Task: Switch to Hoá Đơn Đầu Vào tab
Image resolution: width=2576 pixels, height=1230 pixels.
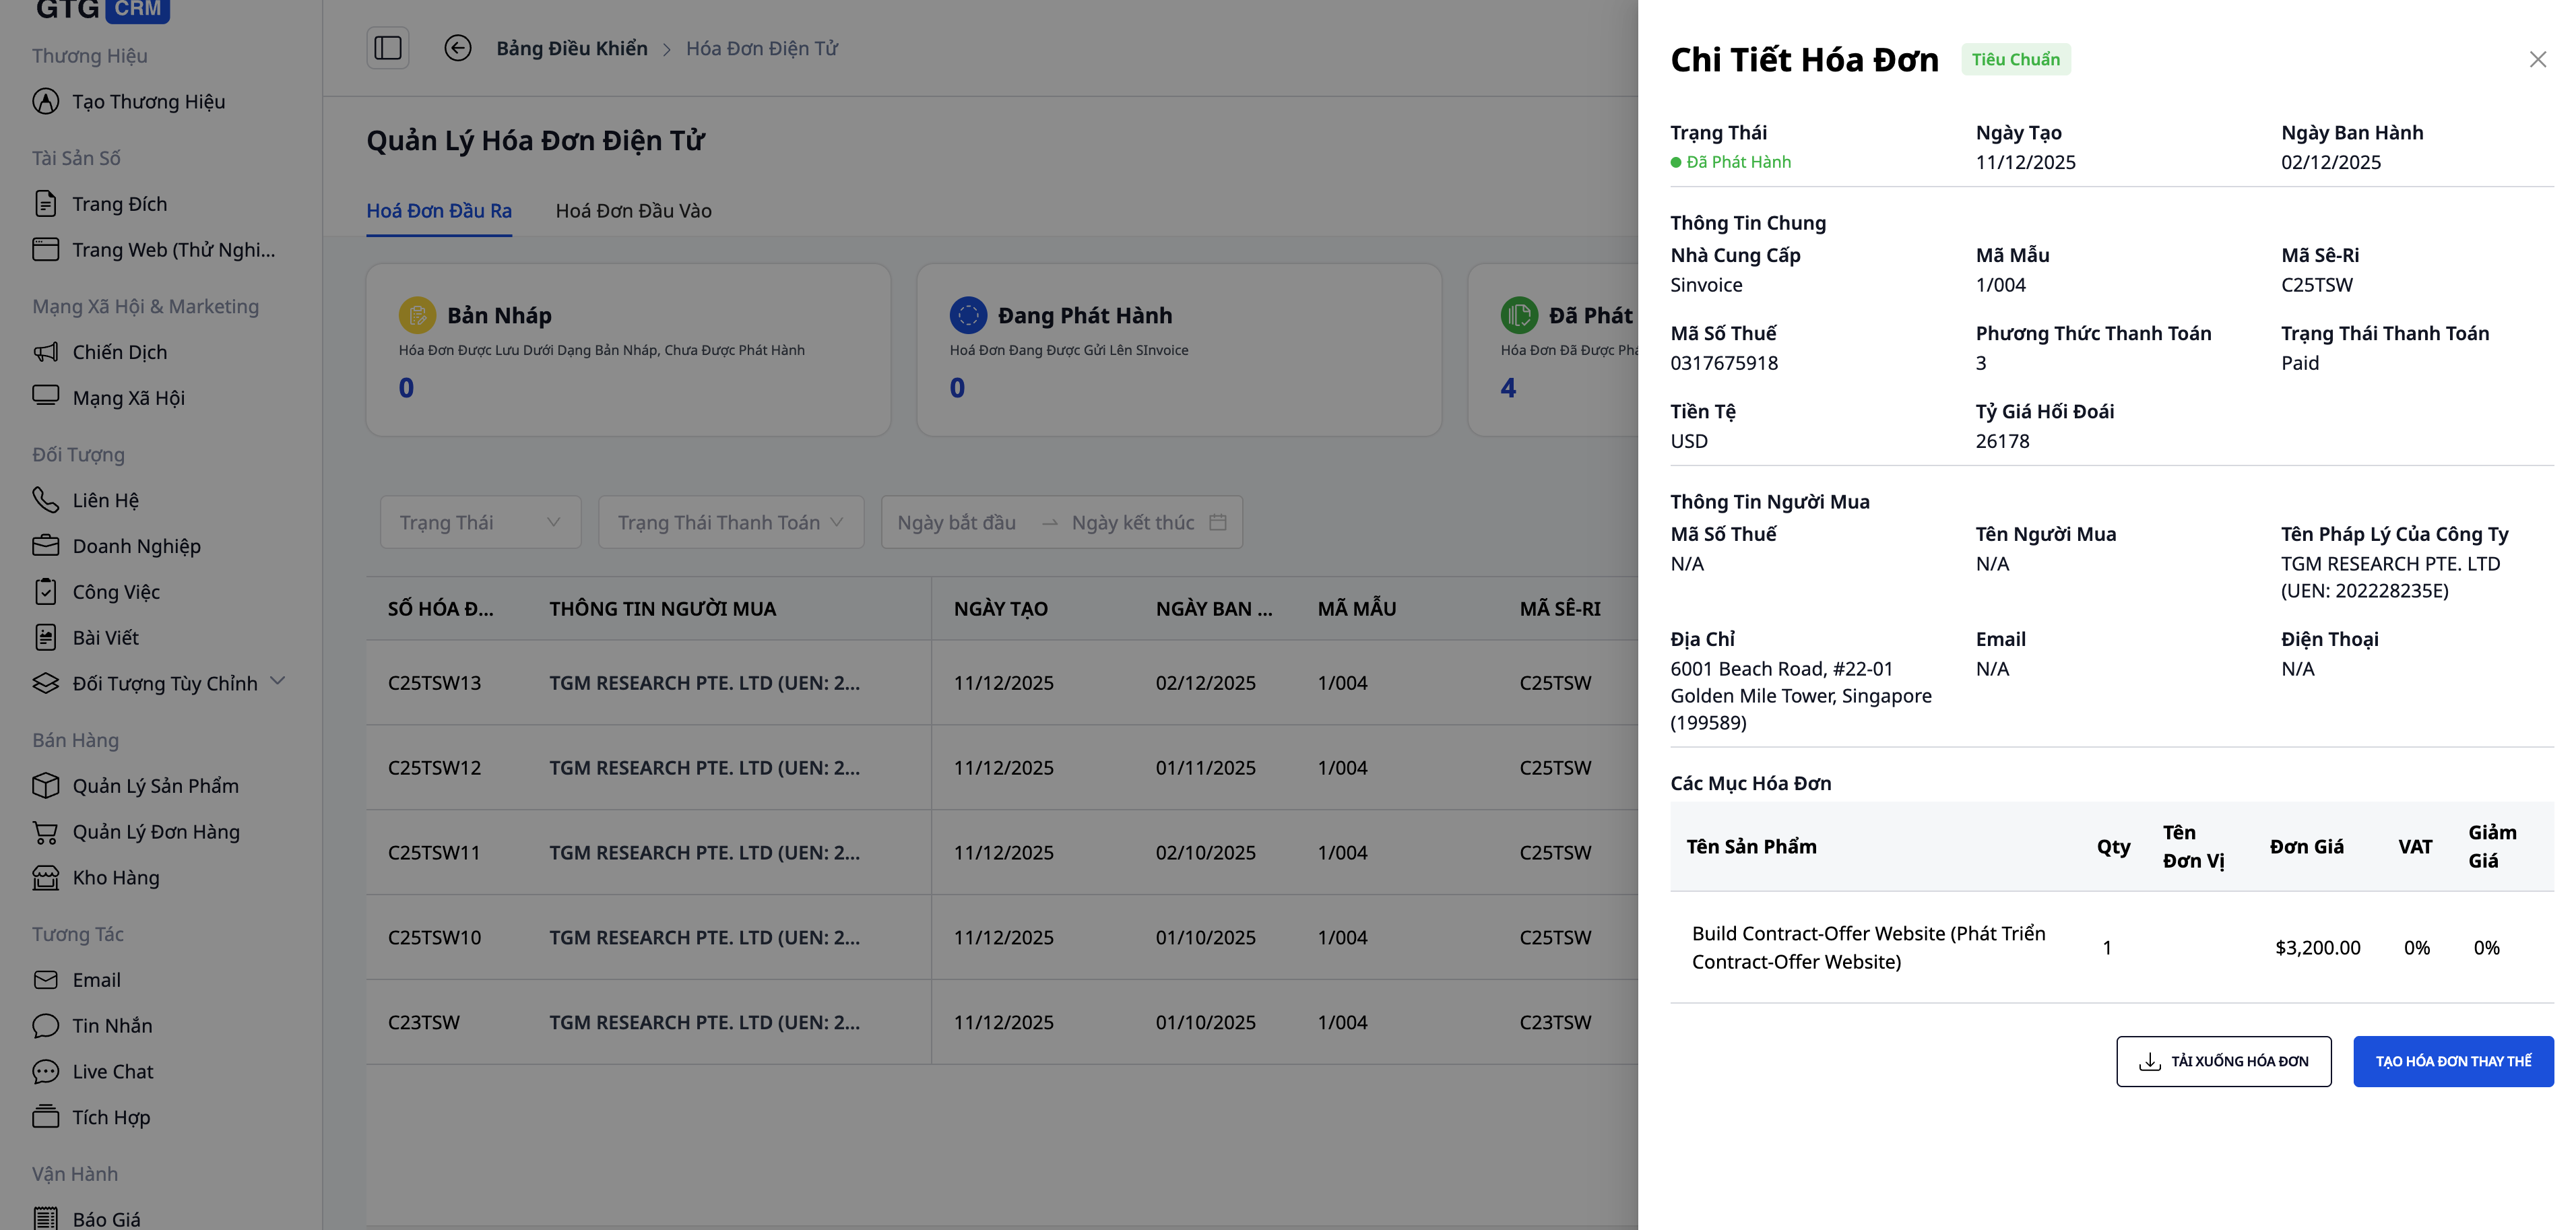Action: [x=633, y=211]
